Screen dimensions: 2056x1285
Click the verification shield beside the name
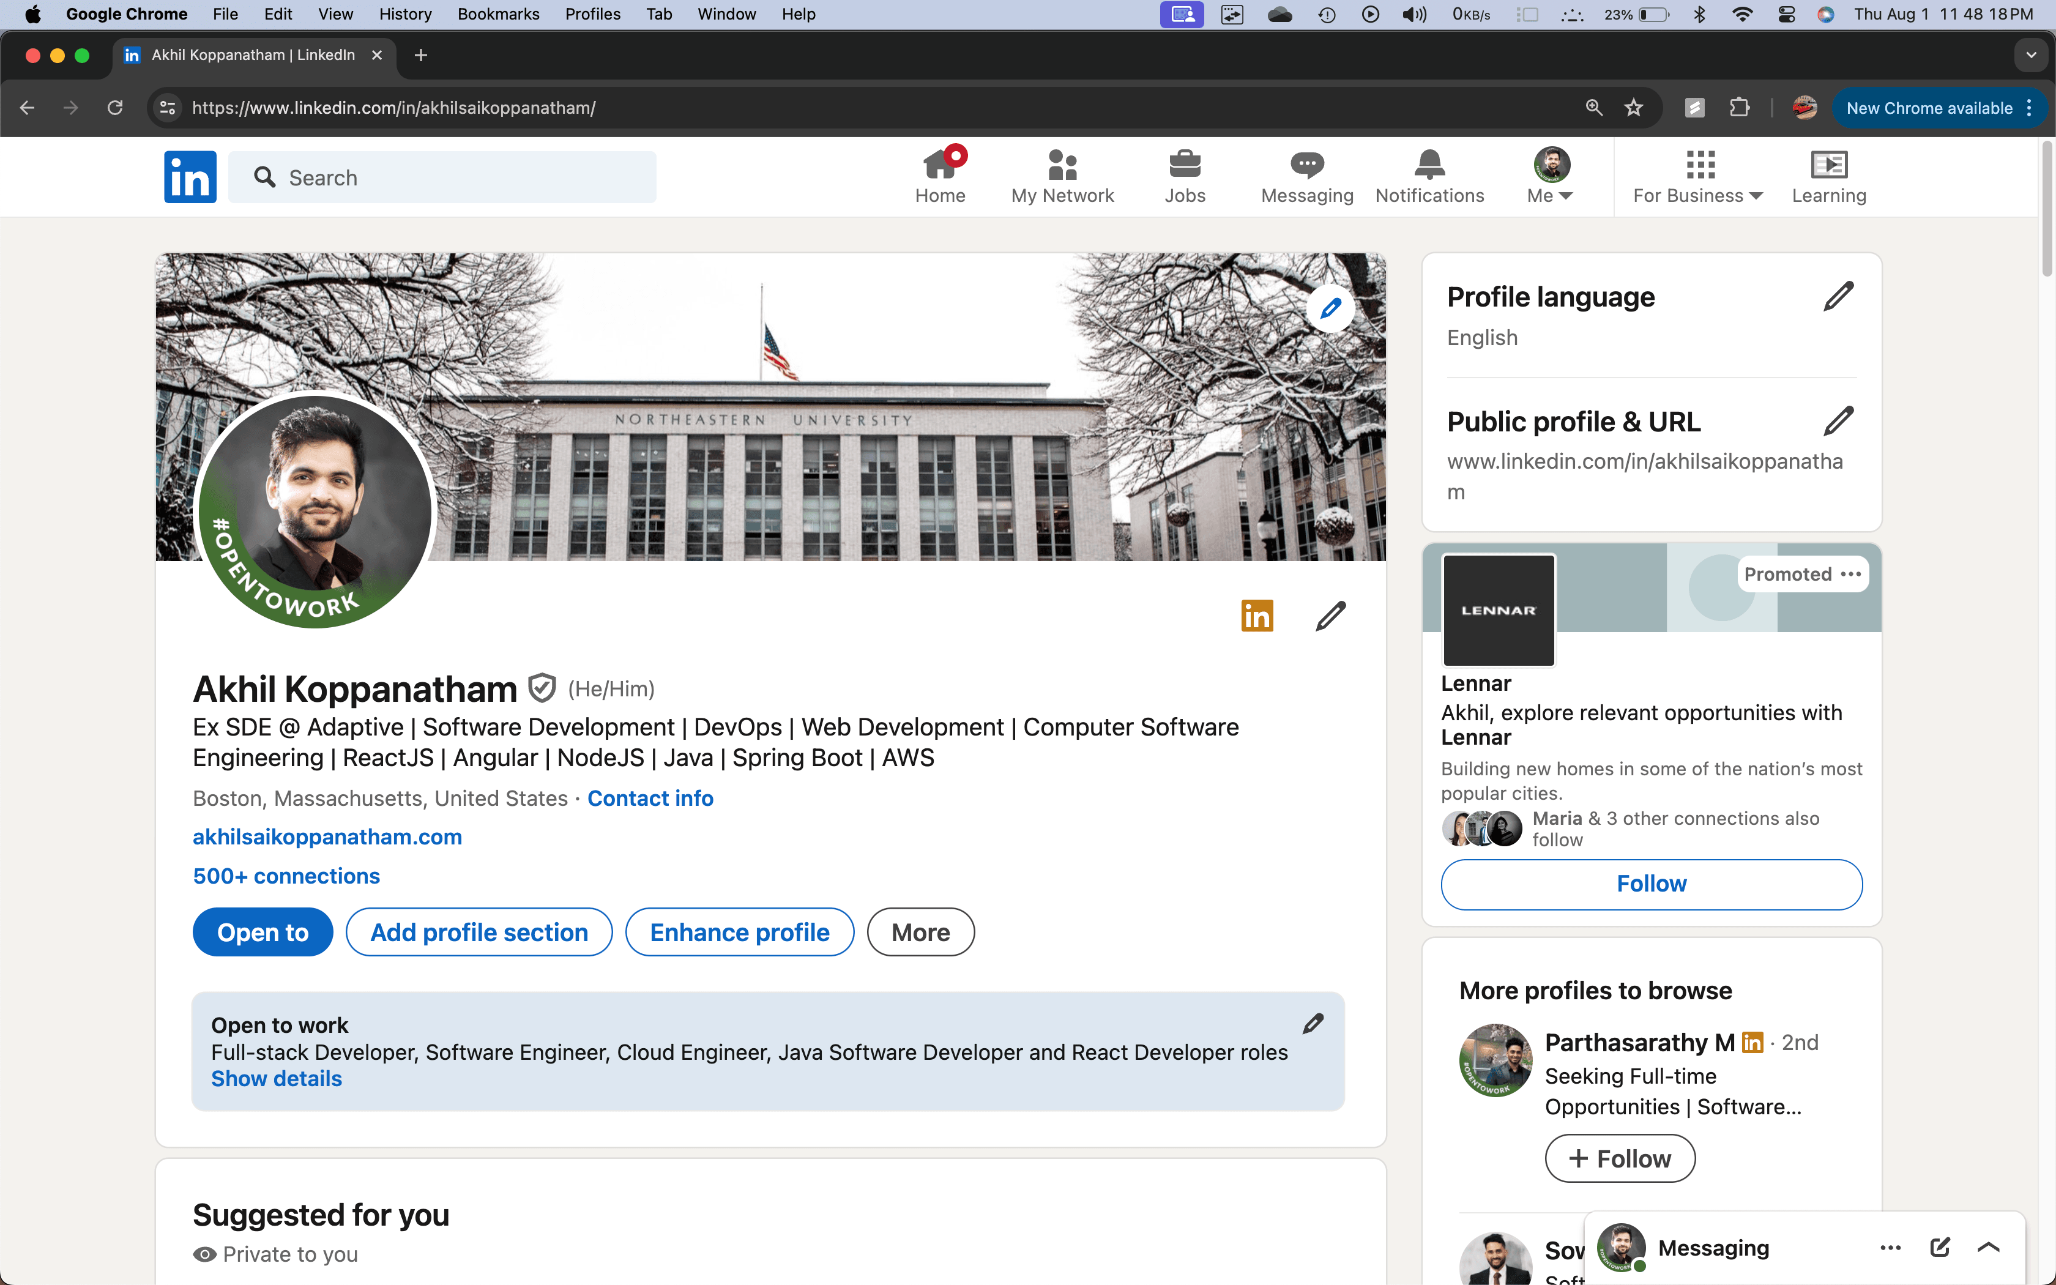coord(542,688)
